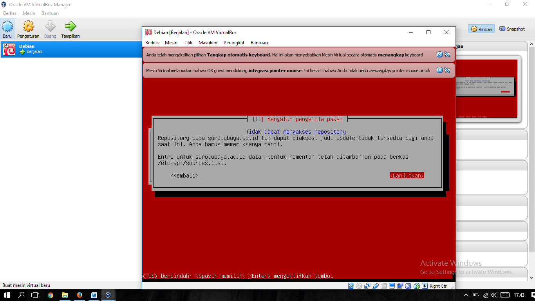Dismiss the keyboard auto-capture notification message
The height and width of the screenshot is (301, 535).
tap(439, 54)
